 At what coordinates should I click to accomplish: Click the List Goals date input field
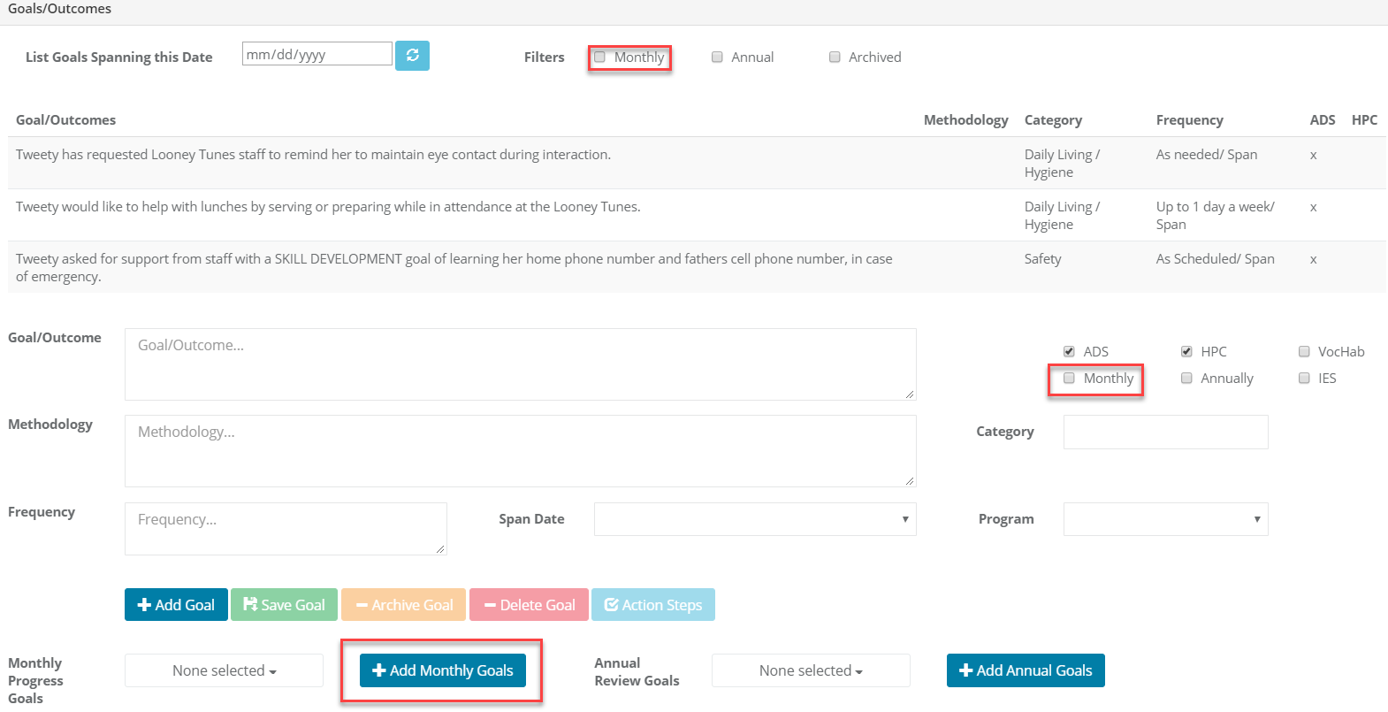click(x=316, y=55)
